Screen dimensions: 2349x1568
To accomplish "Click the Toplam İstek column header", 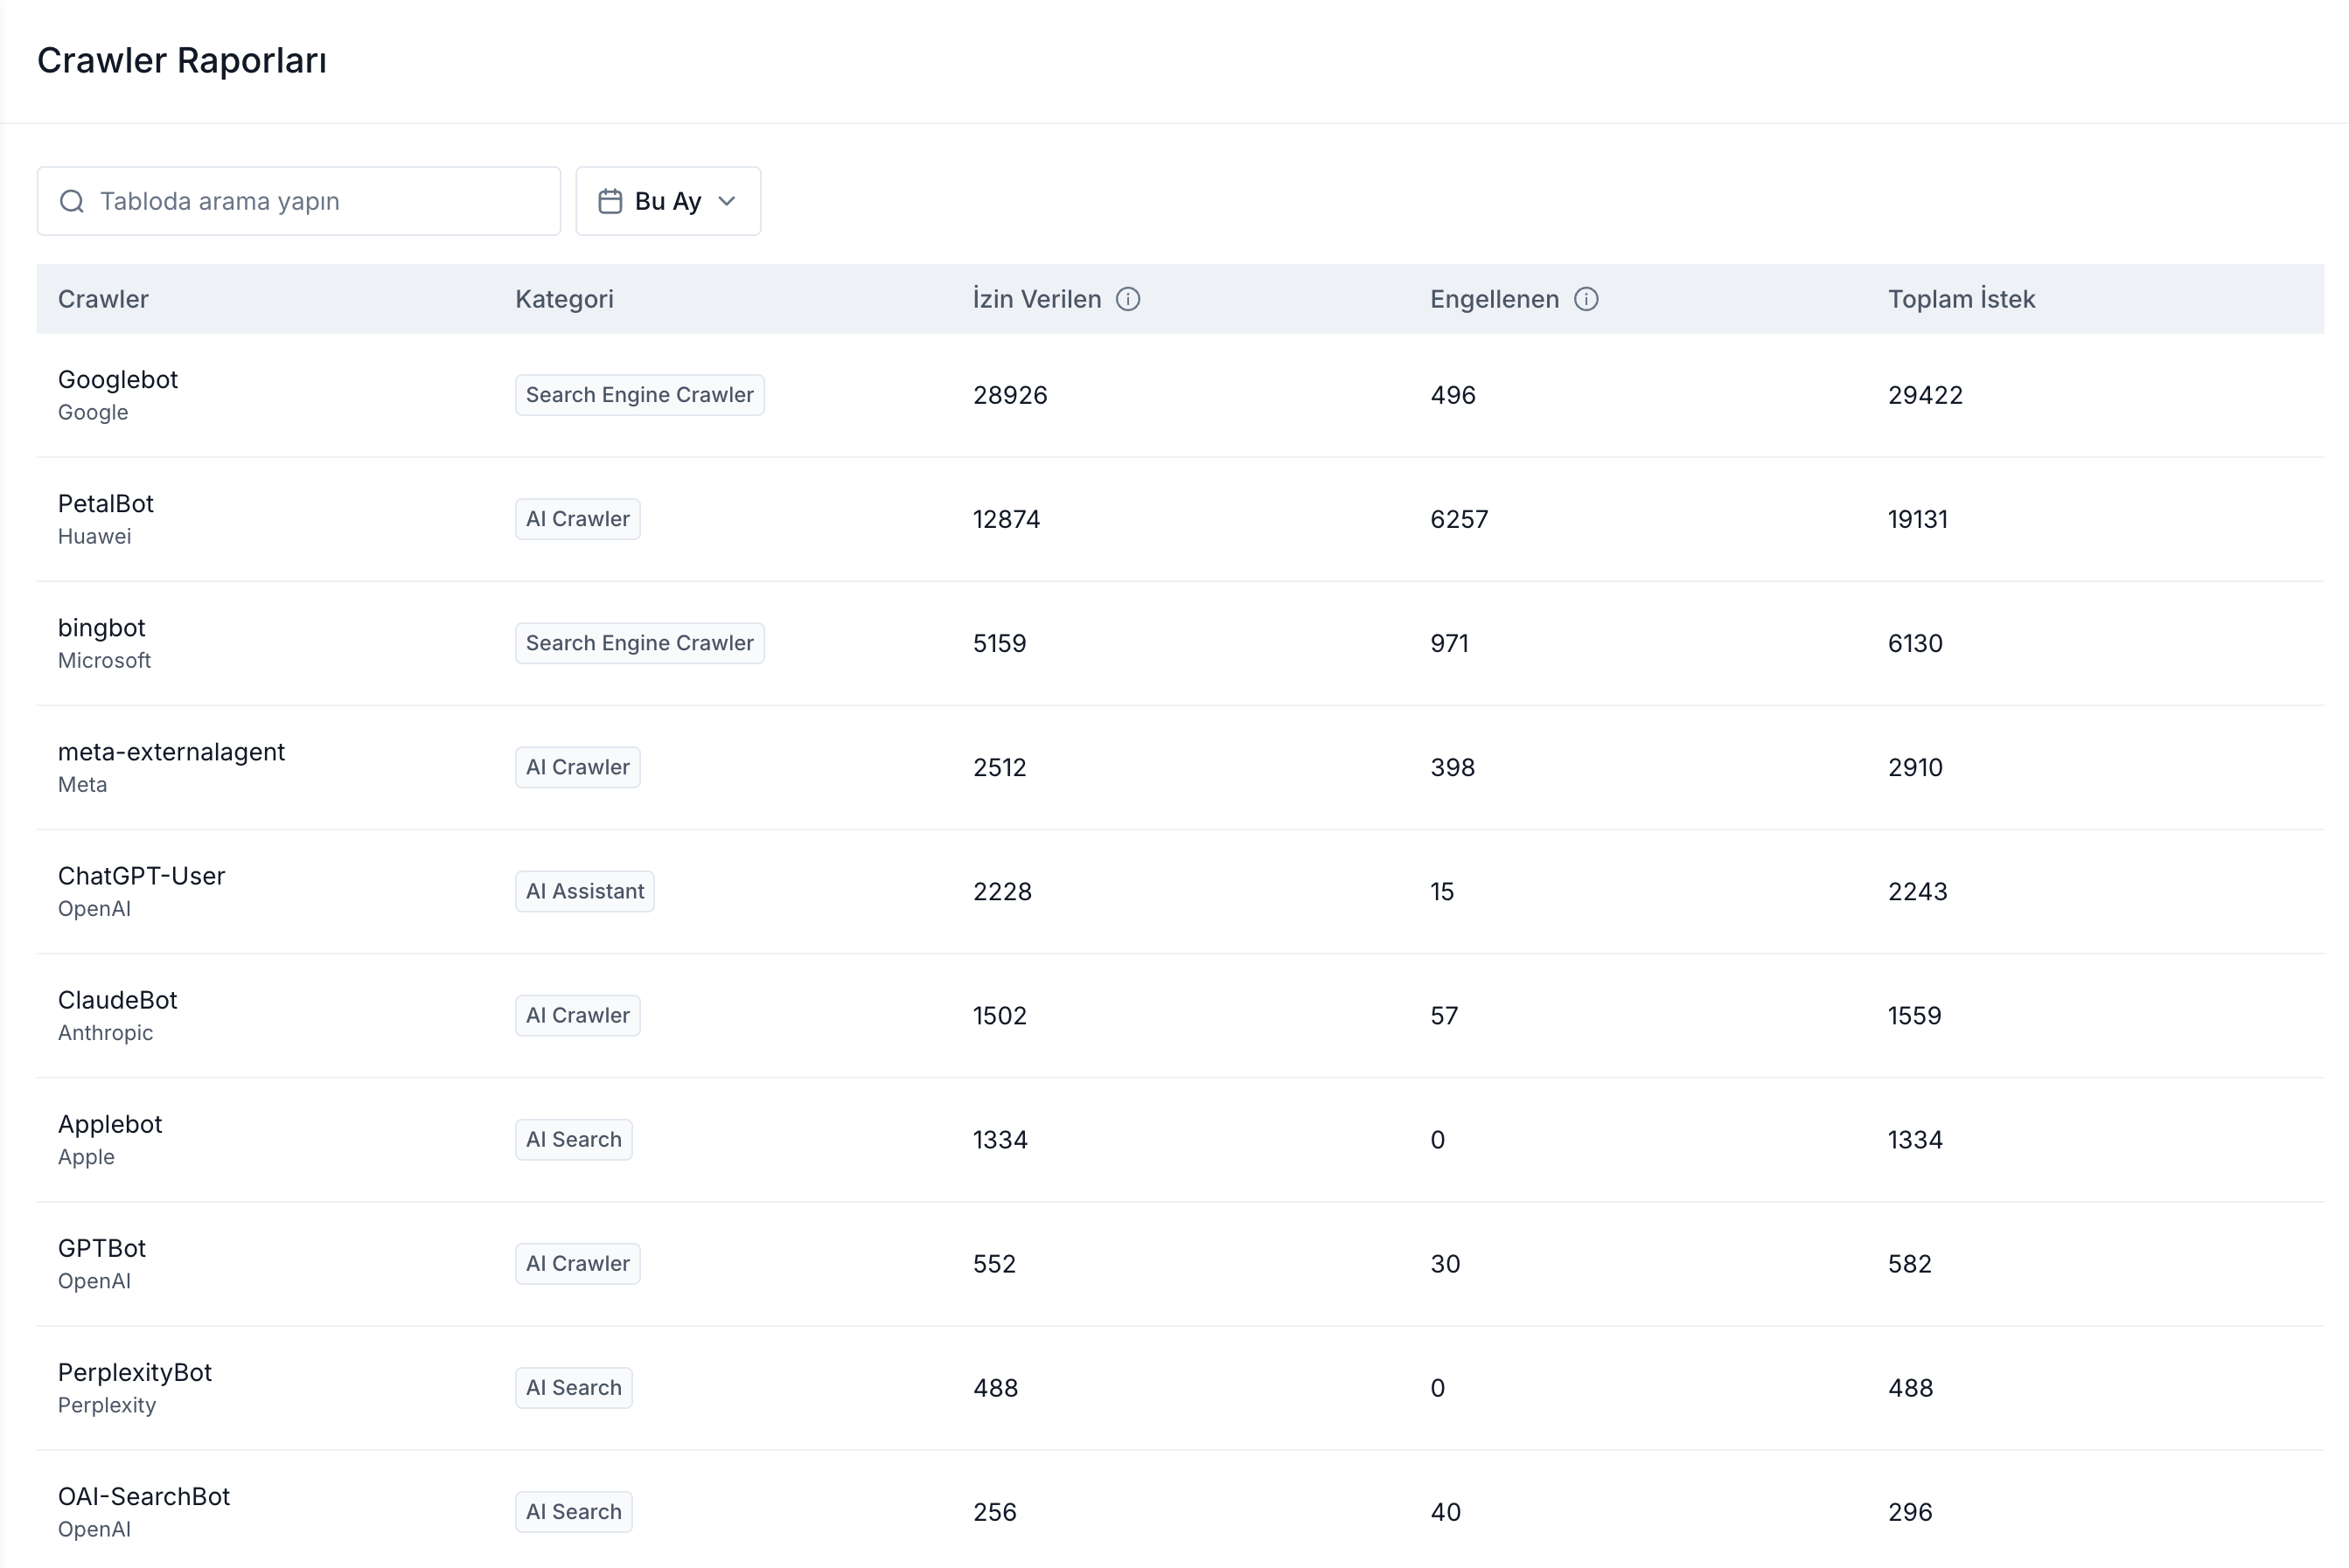I will (x=1961, y=299).
